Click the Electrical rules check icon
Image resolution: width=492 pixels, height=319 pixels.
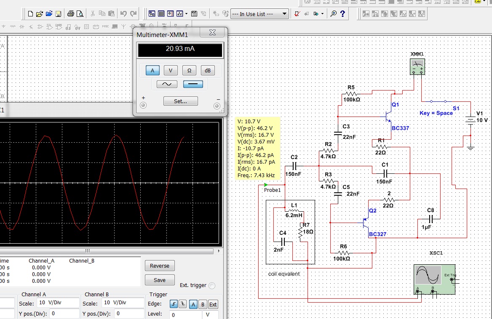pos(297,14)
